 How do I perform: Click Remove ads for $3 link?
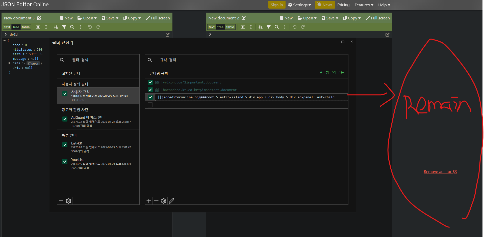(440, 171)
